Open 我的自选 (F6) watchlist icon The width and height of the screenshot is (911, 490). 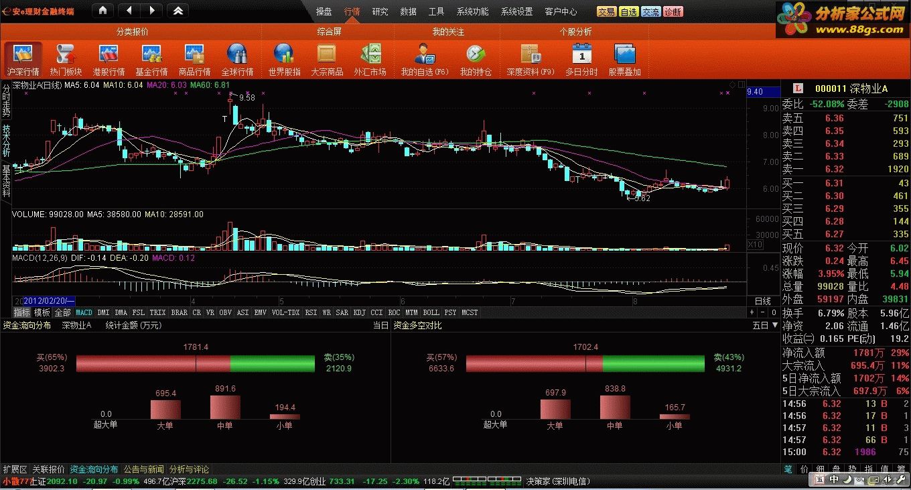click(x=425, y=60)
